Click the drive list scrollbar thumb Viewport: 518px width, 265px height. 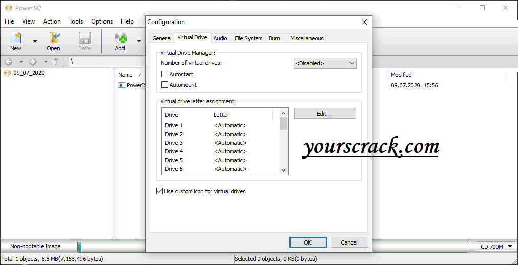pyautogui.click(x=283, y=124)
